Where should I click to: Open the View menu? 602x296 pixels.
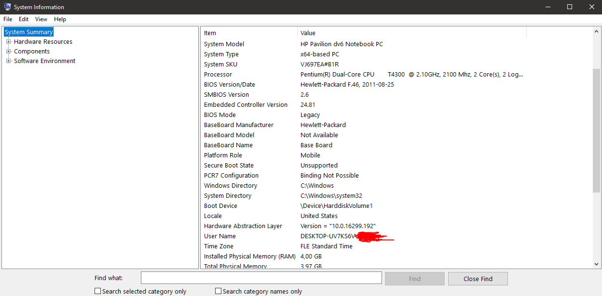point(41,19)
